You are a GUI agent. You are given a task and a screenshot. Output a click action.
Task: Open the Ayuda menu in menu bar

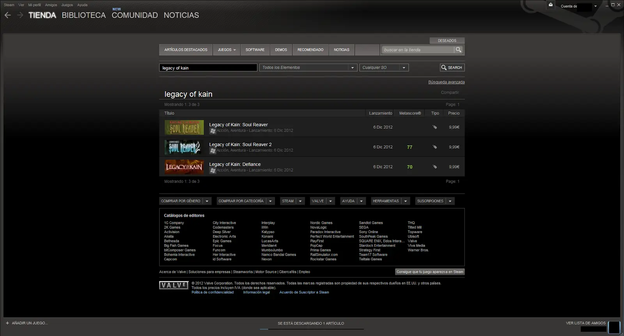82,5
